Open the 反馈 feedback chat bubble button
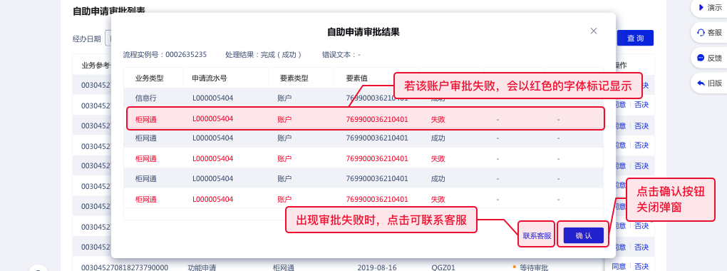727x271 pixels. (x=709, y=58)
